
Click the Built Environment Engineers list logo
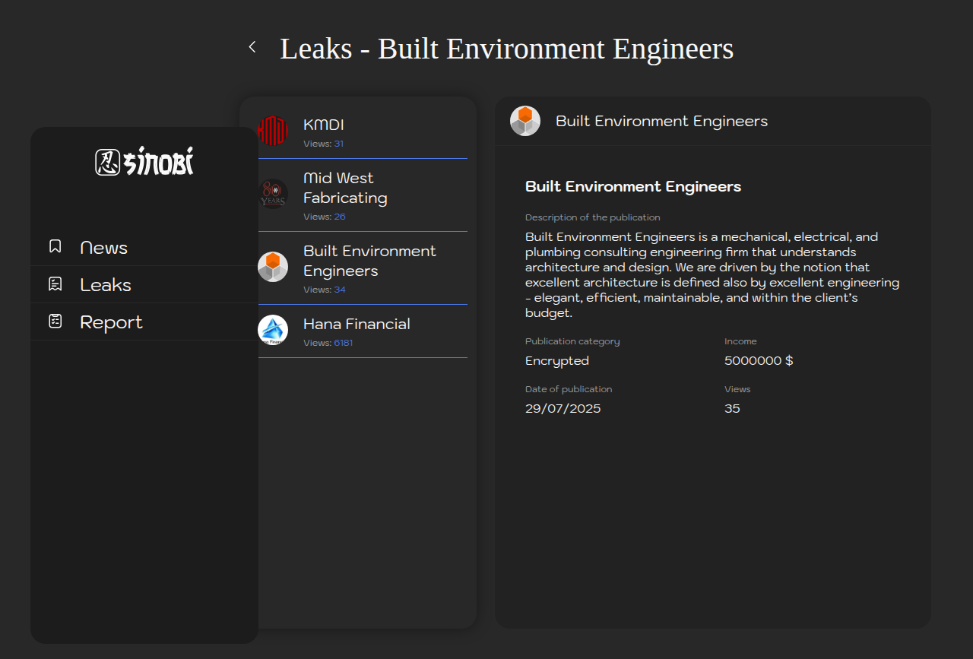[273, 267]
